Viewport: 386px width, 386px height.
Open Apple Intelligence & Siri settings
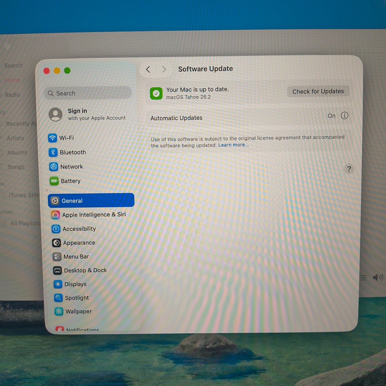click(x=93, y=215)
